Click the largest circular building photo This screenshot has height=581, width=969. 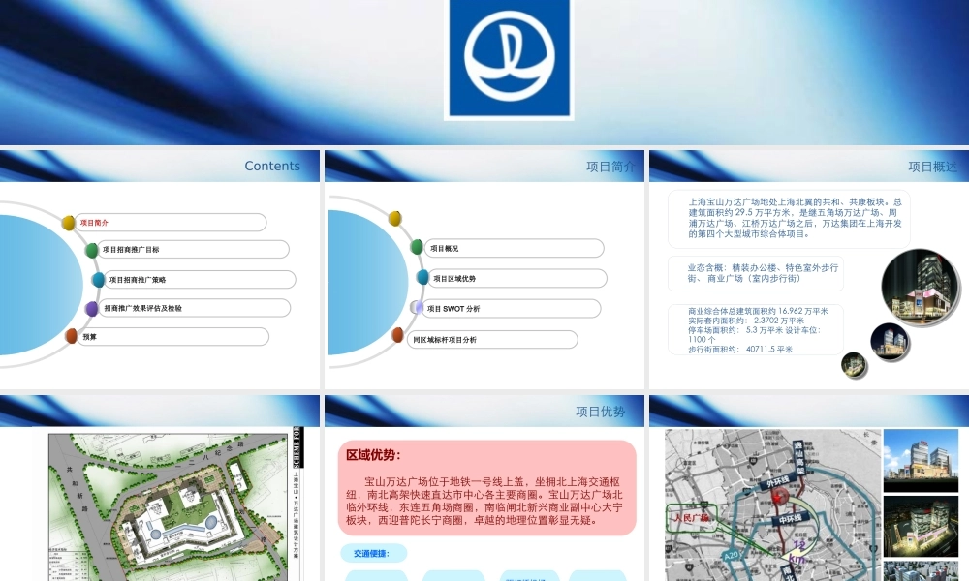click(921, 287)
